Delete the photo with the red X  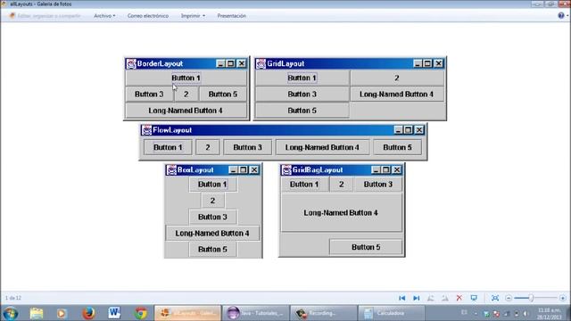pos(459,298)
